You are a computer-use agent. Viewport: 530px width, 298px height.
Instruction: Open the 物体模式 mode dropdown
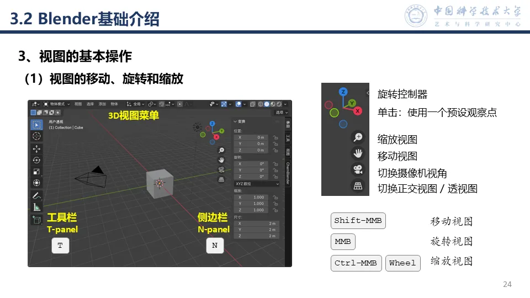click(x=57, y=104)
